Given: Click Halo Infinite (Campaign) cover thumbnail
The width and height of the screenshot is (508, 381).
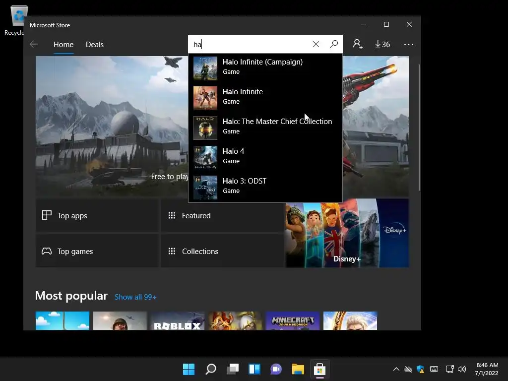Looking at the screenshot, I should pos(205,68).
